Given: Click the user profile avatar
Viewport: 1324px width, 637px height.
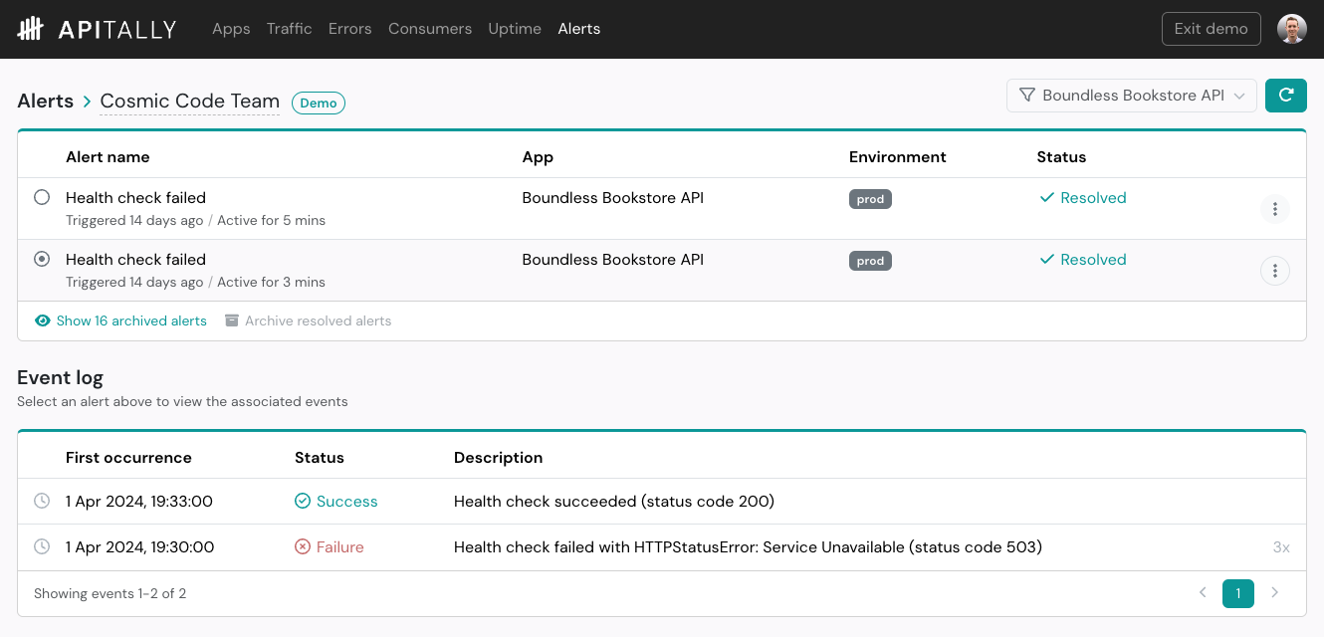Looking at the screenshot, I should 1291,29.
